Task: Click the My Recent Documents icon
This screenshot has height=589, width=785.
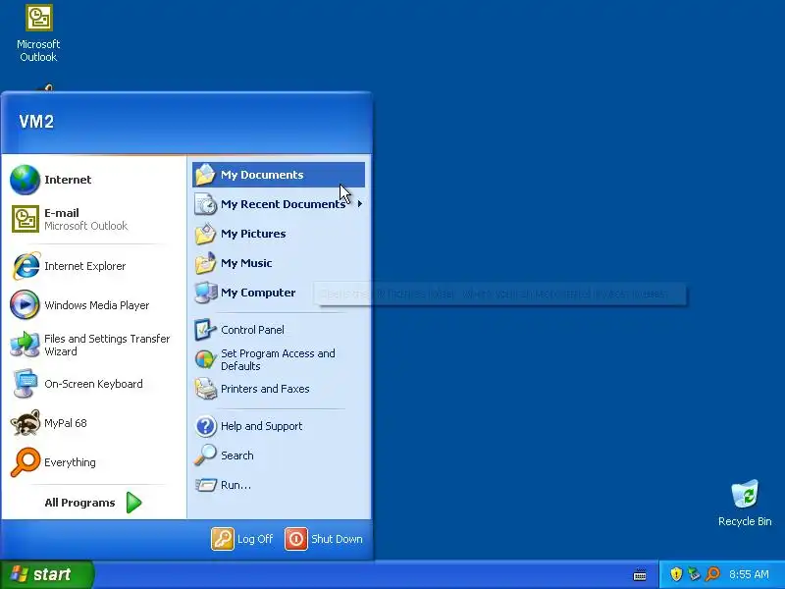Action: coord(205,204)
